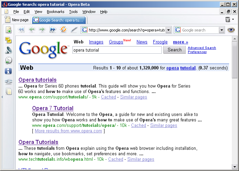This screenshot has width=239, height=171.
Task: Open the Transfers panel satellite dish icon
Action: click(9, 51)
